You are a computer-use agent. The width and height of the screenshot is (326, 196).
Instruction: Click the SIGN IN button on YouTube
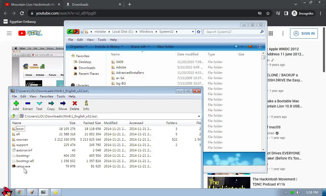click(304, 33)
